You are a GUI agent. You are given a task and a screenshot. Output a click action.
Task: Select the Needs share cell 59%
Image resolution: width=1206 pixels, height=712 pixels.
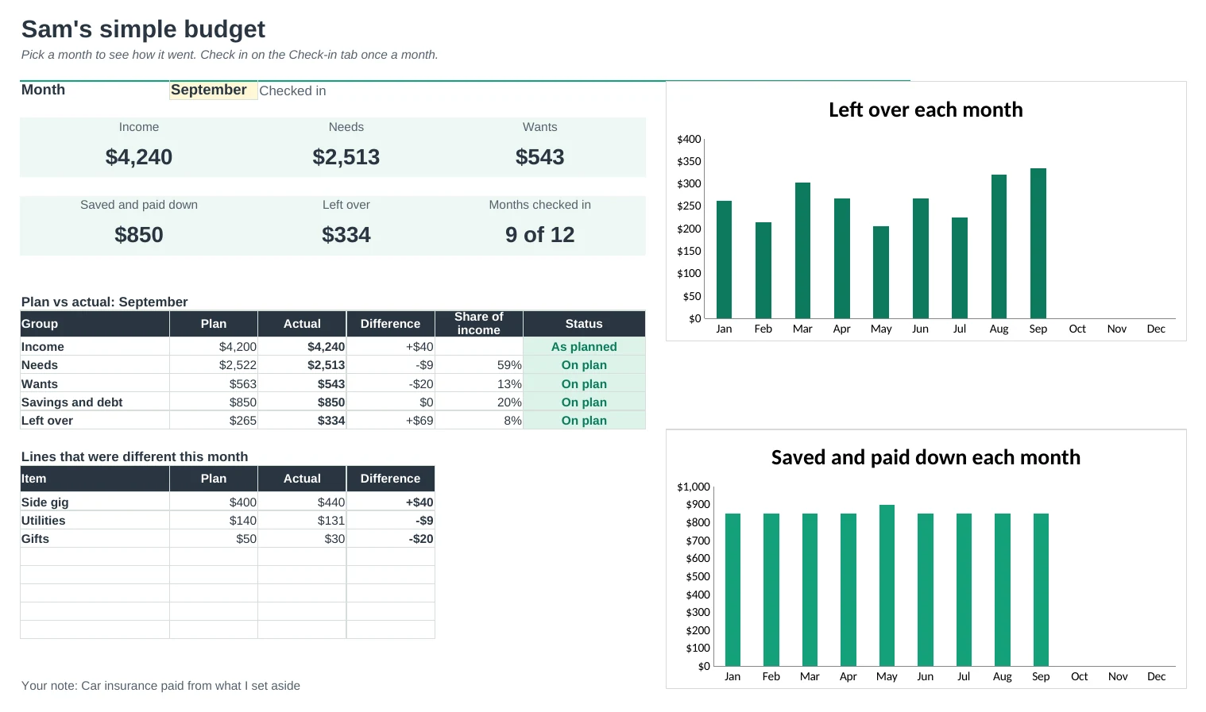tap(479, 365)
